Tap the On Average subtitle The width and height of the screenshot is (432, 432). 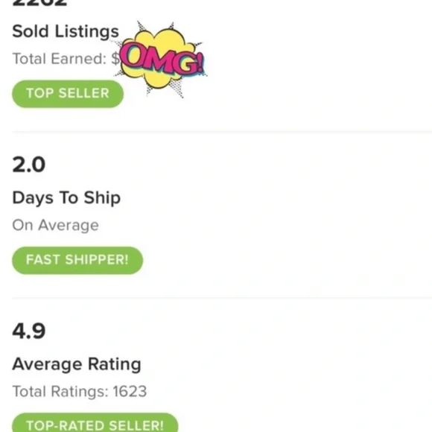(55, 226)
